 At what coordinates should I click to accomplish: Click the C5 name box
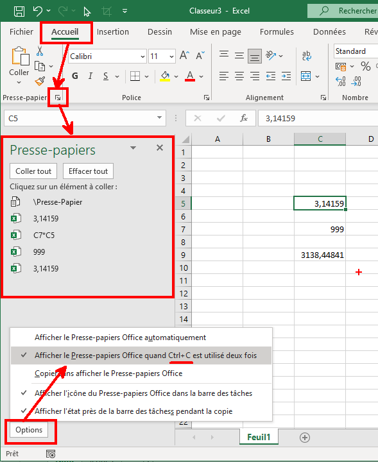pos(85,119)
